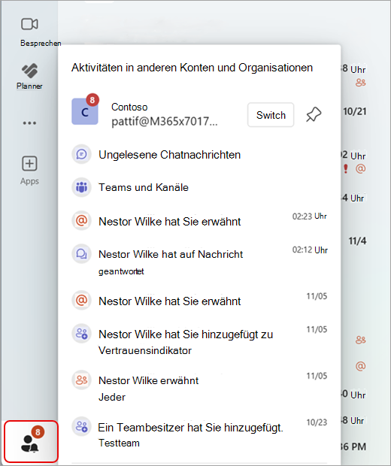Click the Switch button for Contoso
The width and height of the screenshot is (391, 466).
click(x=271, y=115)
